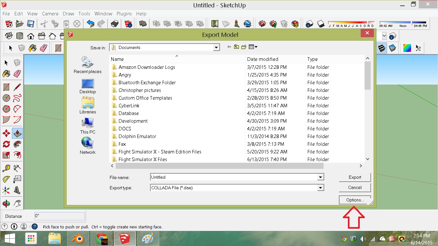Image resolution: width=438 pixels, height=246 pixels.
Task: Select the Tape Measure tool
Action: tap(6, 168)
